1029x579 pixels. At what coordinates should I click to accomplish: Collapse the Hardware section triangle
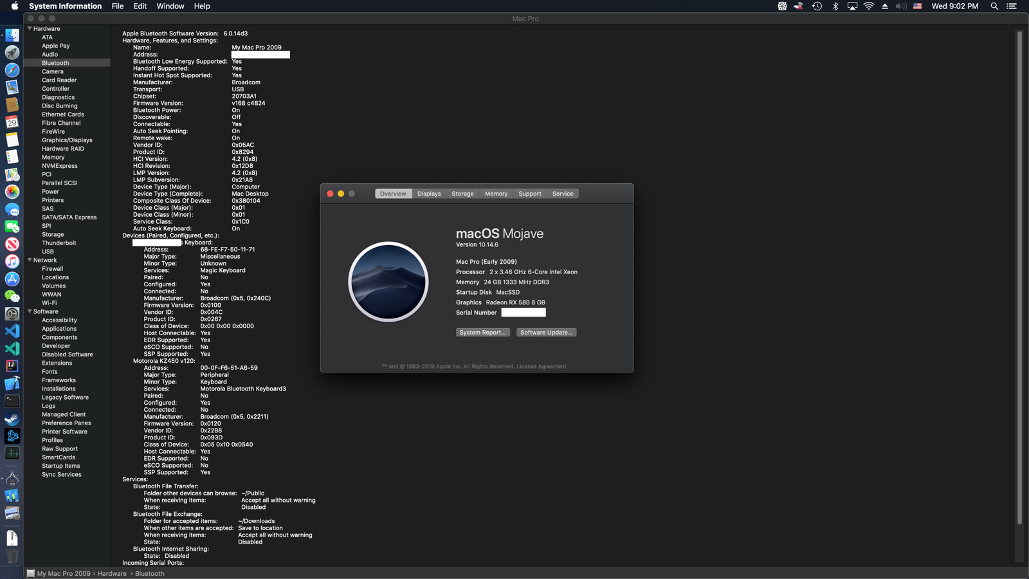point(30,28)
